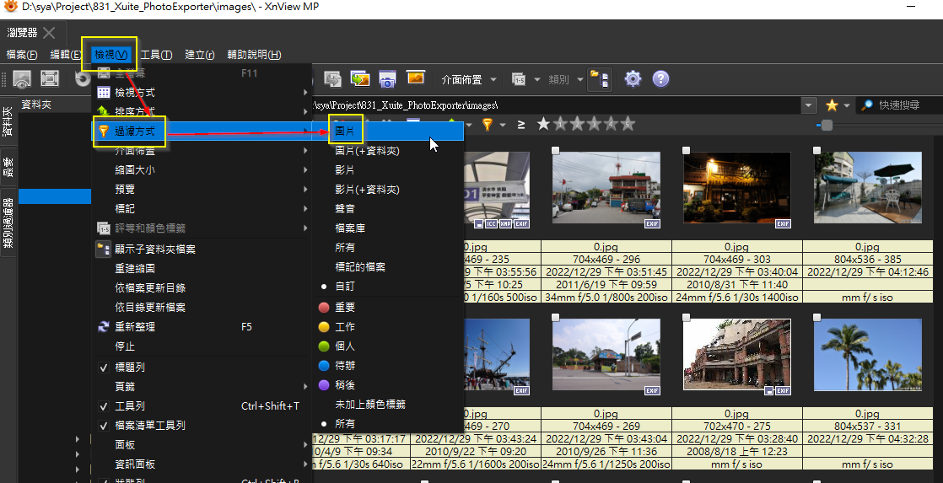This screenshot has height=483, width=943.
Task: Click the funnel filter icon in file list toolbar
Action: click(x=488, y=125)
